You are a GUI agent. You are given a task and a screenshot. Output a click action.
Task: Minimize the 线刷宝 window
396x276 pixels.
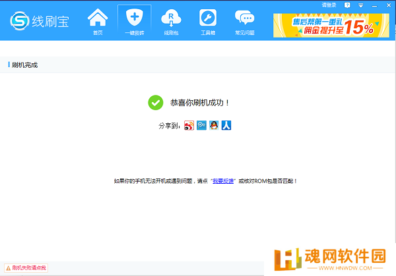pos(374,6)
